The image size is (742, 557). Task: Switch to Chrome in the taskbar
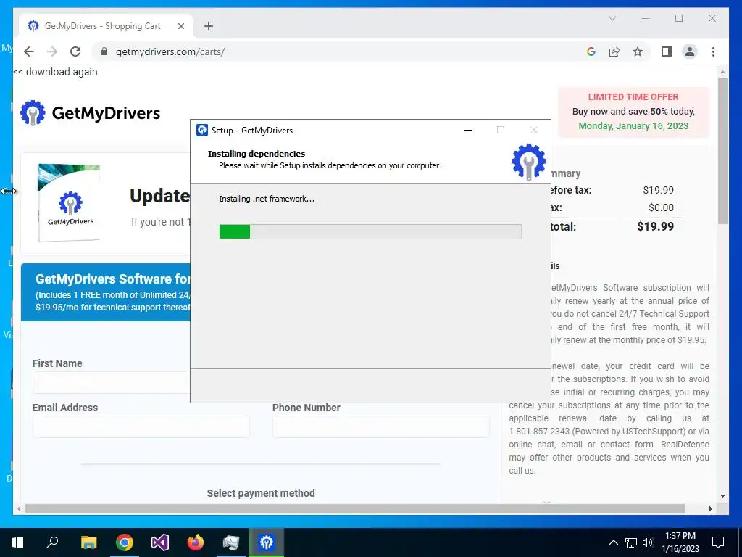(x=125, y=542)
